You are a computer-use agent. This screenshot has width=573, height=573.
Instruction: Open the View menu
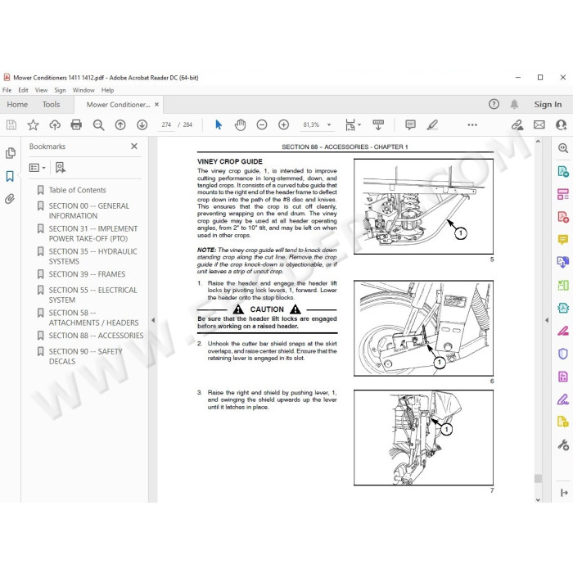[41, 90]
